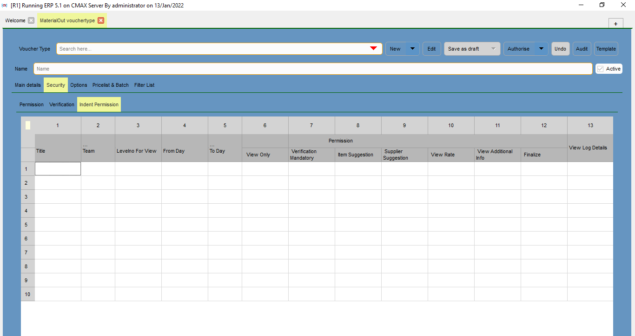Viewport: 635px width, 336px height.
Task: Open the Filter List tab
Action: coord(145,85)
